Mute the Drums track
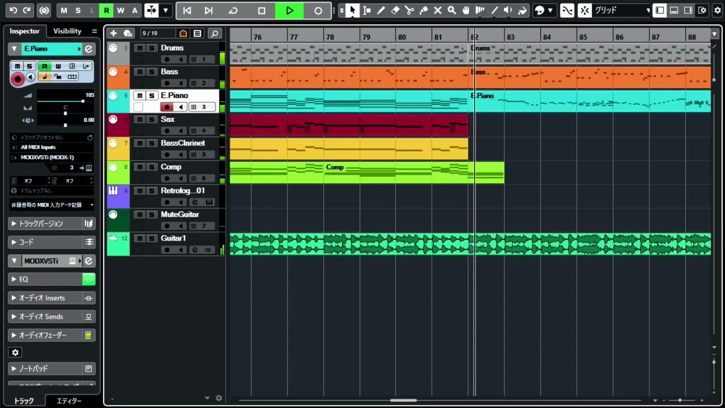This screenshot has width=725, height=408. click(139, 48)
